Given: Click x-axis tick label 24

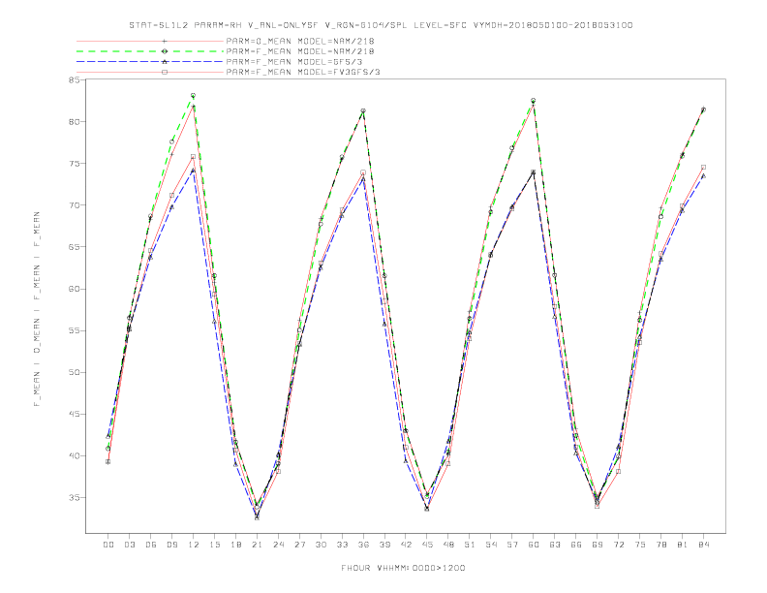Looking at the screenshot, I should point(278,545).
